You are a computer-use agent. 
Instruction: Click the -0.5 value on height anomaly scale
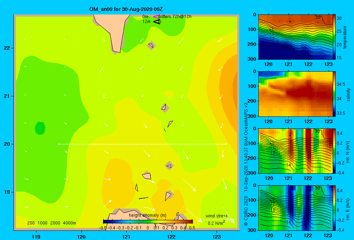(x=103, y=228)
